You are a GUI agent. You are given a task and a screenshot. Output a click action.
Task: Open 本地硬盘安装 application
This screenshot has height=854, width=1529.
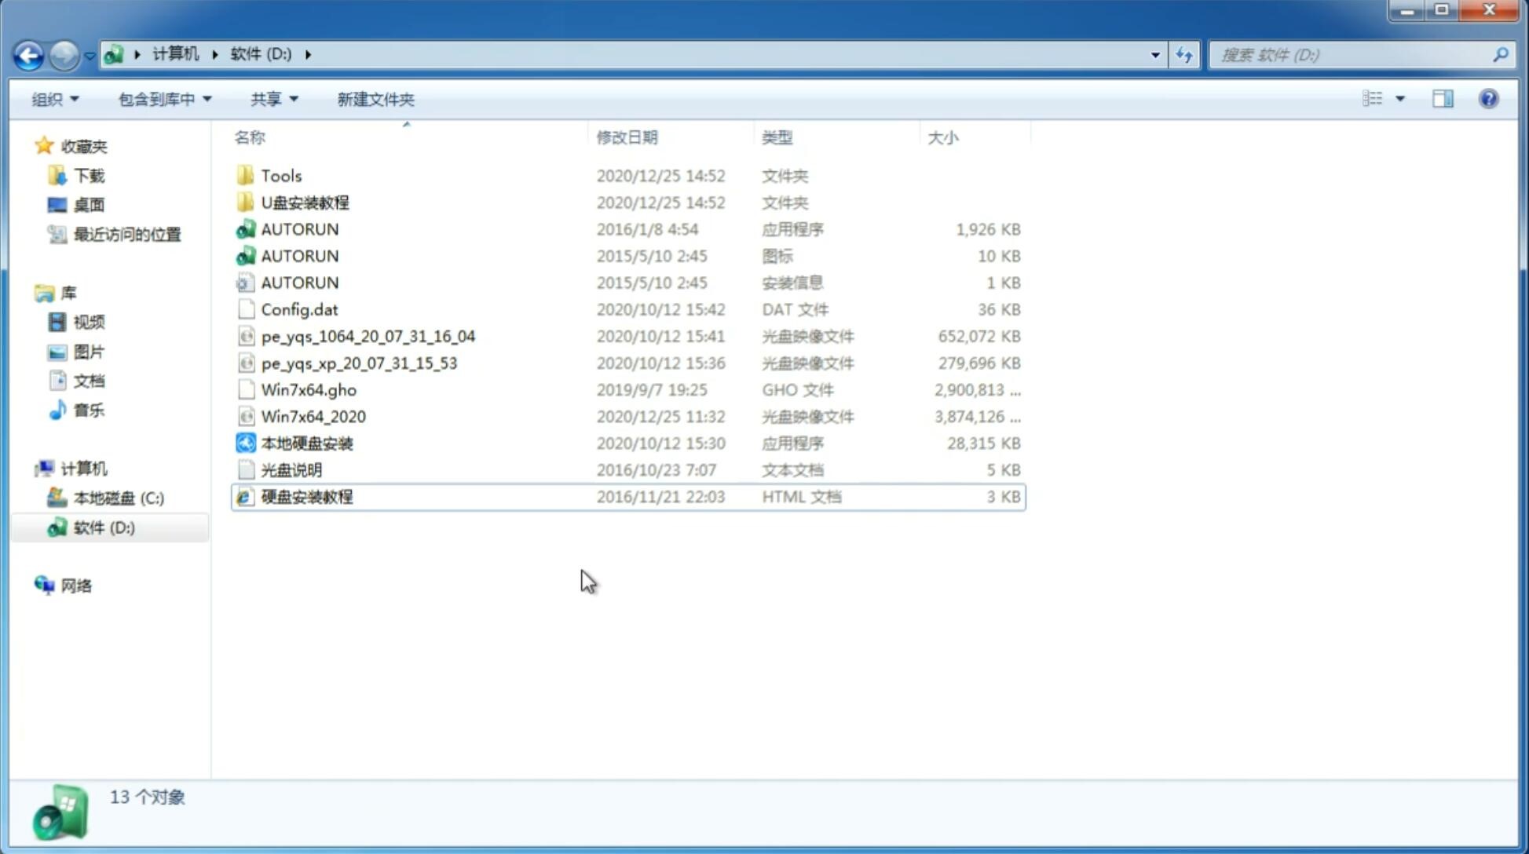[306, 443]
